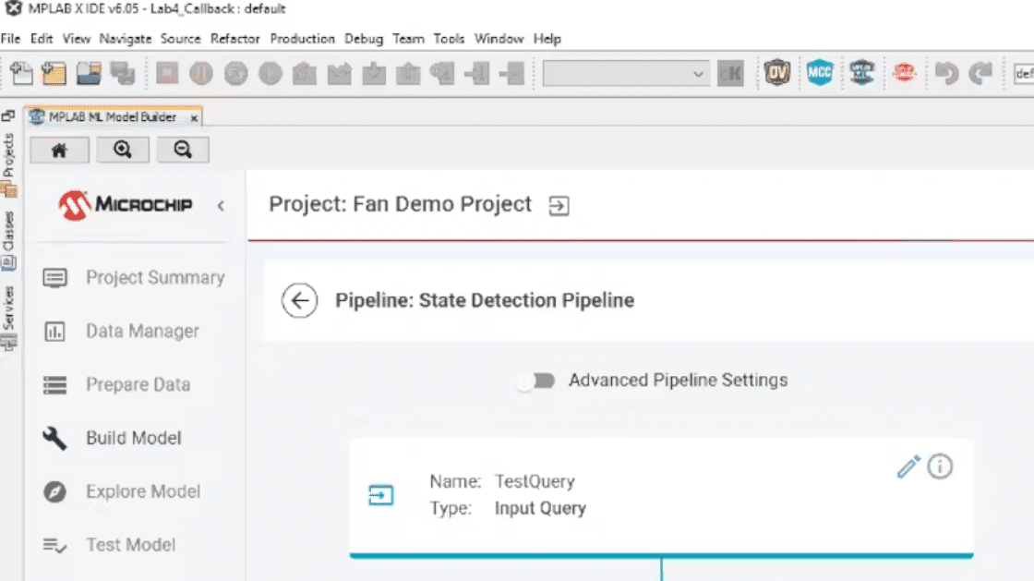
Task: Click the OV shield toolbar icon
Action: [776, 73]
